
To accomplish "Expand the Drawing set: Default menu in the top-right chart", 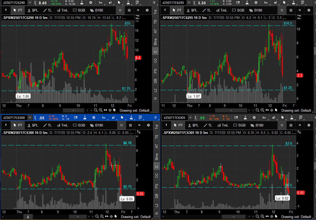I will tap(296, 110).
